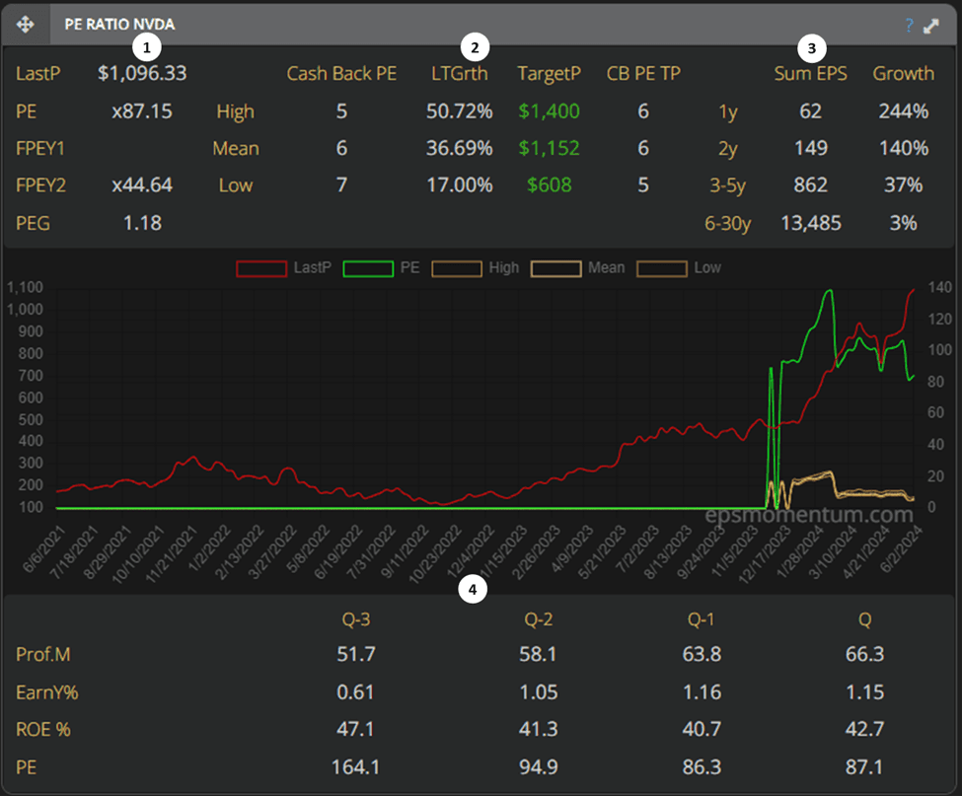Click the TargetP column header
The width and height of the screenshot is (962, 796).
tap(550, 74)
